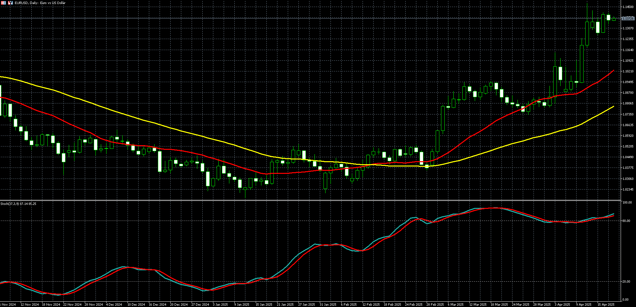The height and width of the screenshot is (307, 636).
Task: Toggle the one-click trading panel icon
Action: point(10,3)
